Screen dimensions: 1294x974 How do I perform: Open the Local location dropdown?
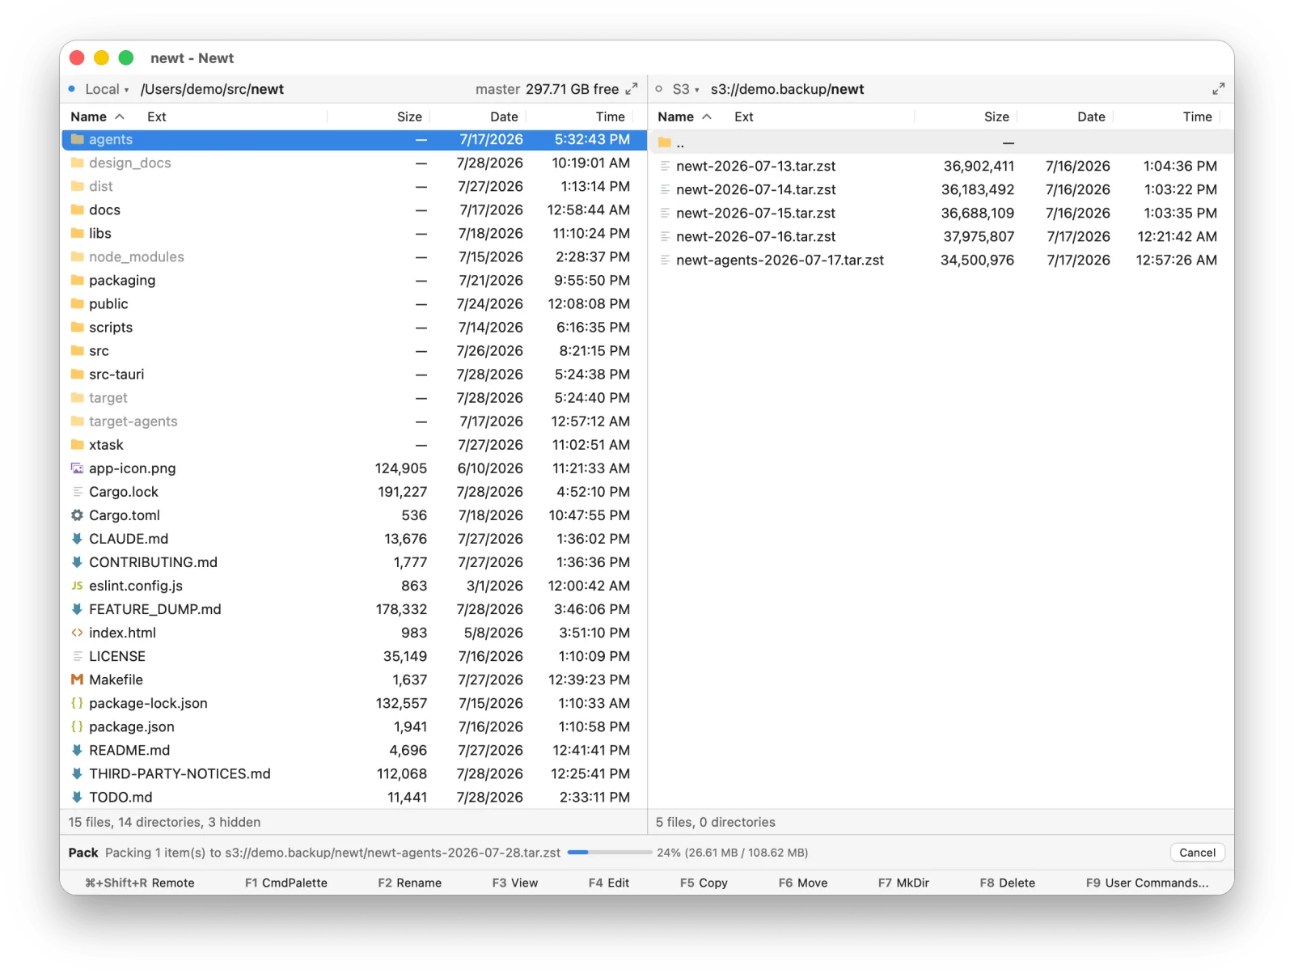[108, 89]
